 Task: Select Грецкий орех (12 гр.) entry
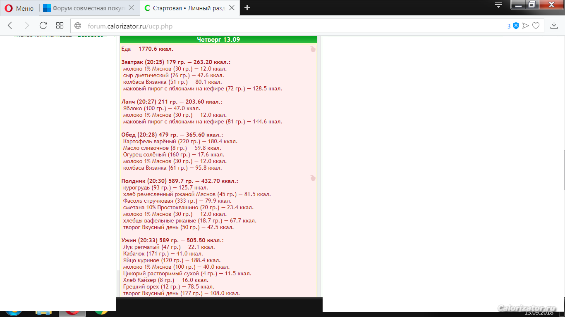pos(168,287)
